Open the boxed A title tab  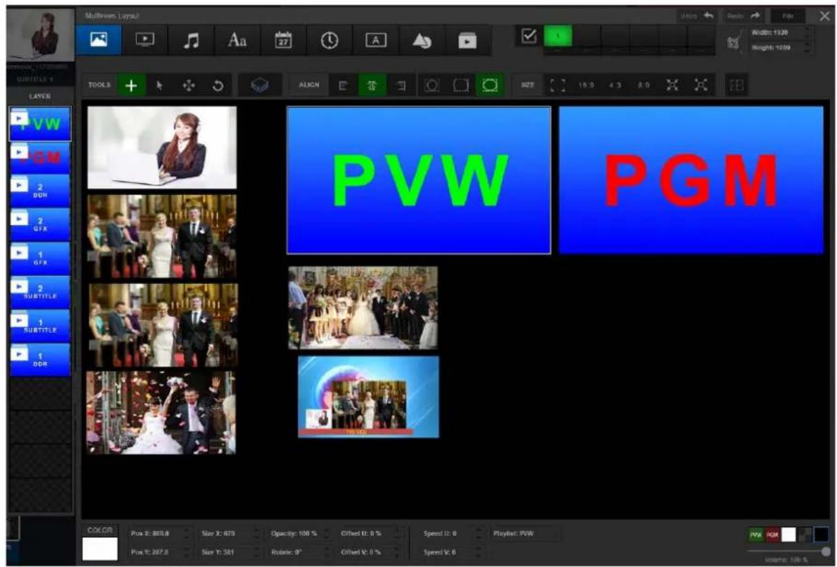coord(376,41)
